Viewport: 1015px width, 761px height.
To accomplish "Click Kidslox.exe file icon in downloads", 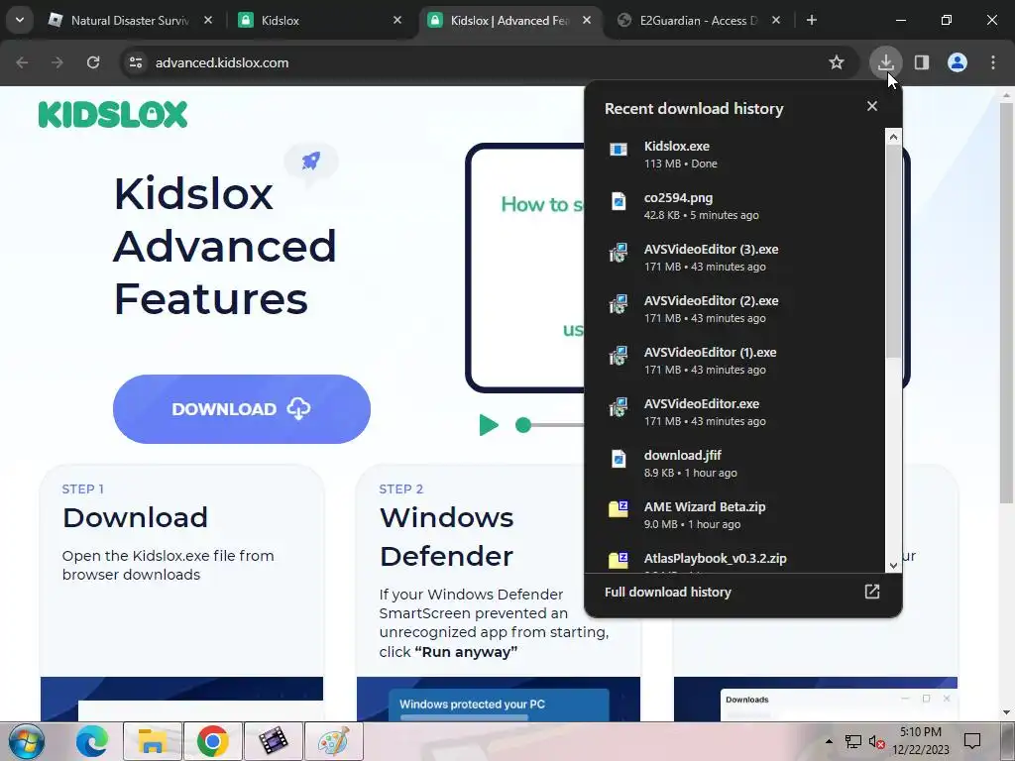I will pyautogui.click(x=619, y=151).
